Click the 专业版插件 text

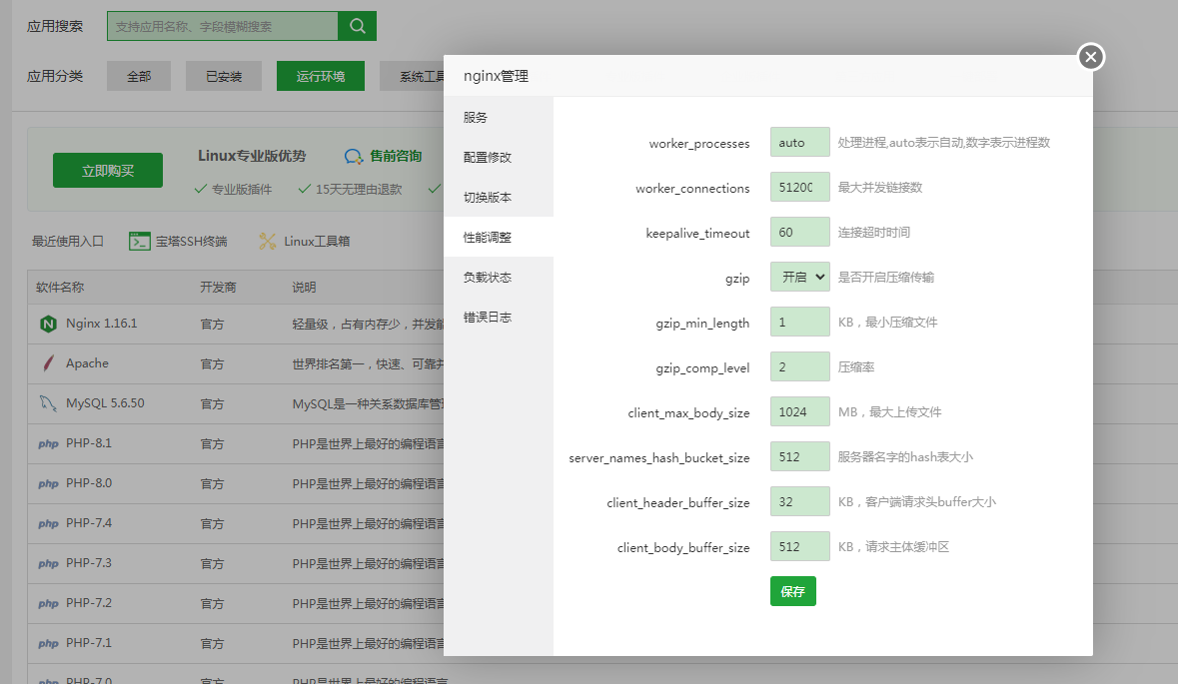[x=241, y=189]
